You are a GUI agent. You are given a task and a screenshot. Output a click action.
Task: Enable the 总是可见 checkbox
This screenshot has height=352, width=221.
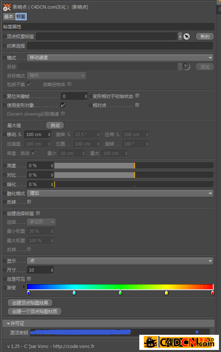coord(29,279)
